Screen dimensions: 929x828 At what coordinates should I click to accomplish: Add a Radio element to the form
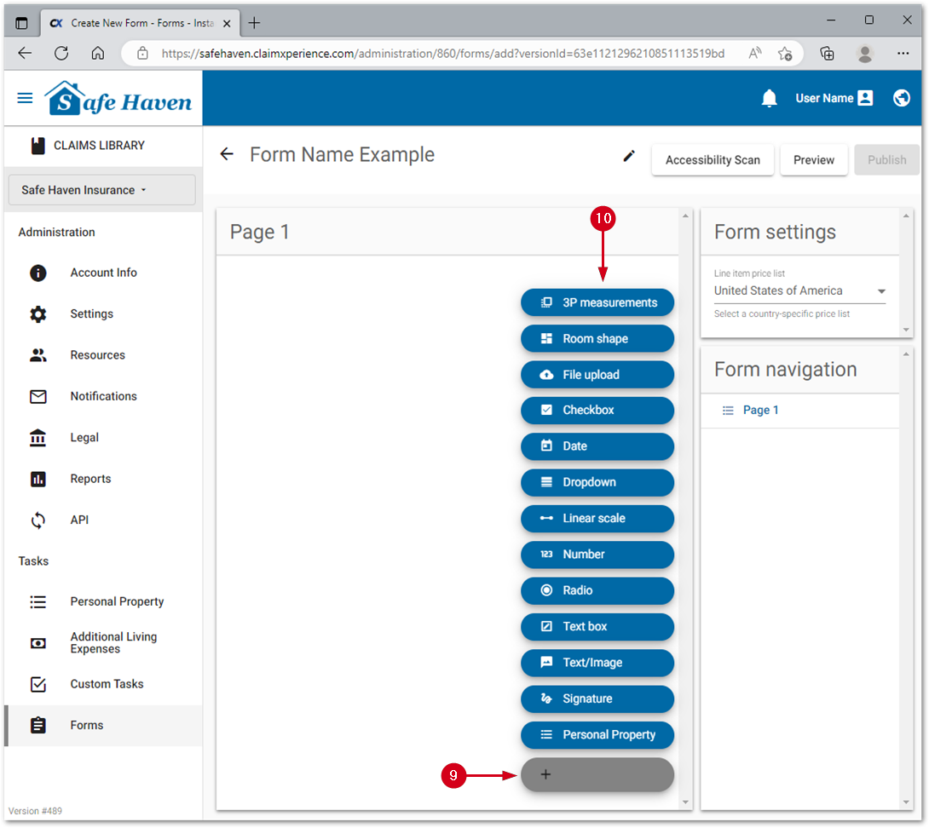coord(597,590)
